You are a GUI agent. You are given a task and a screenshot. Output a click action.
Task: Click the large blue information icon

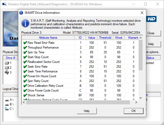tap(25, 23)
